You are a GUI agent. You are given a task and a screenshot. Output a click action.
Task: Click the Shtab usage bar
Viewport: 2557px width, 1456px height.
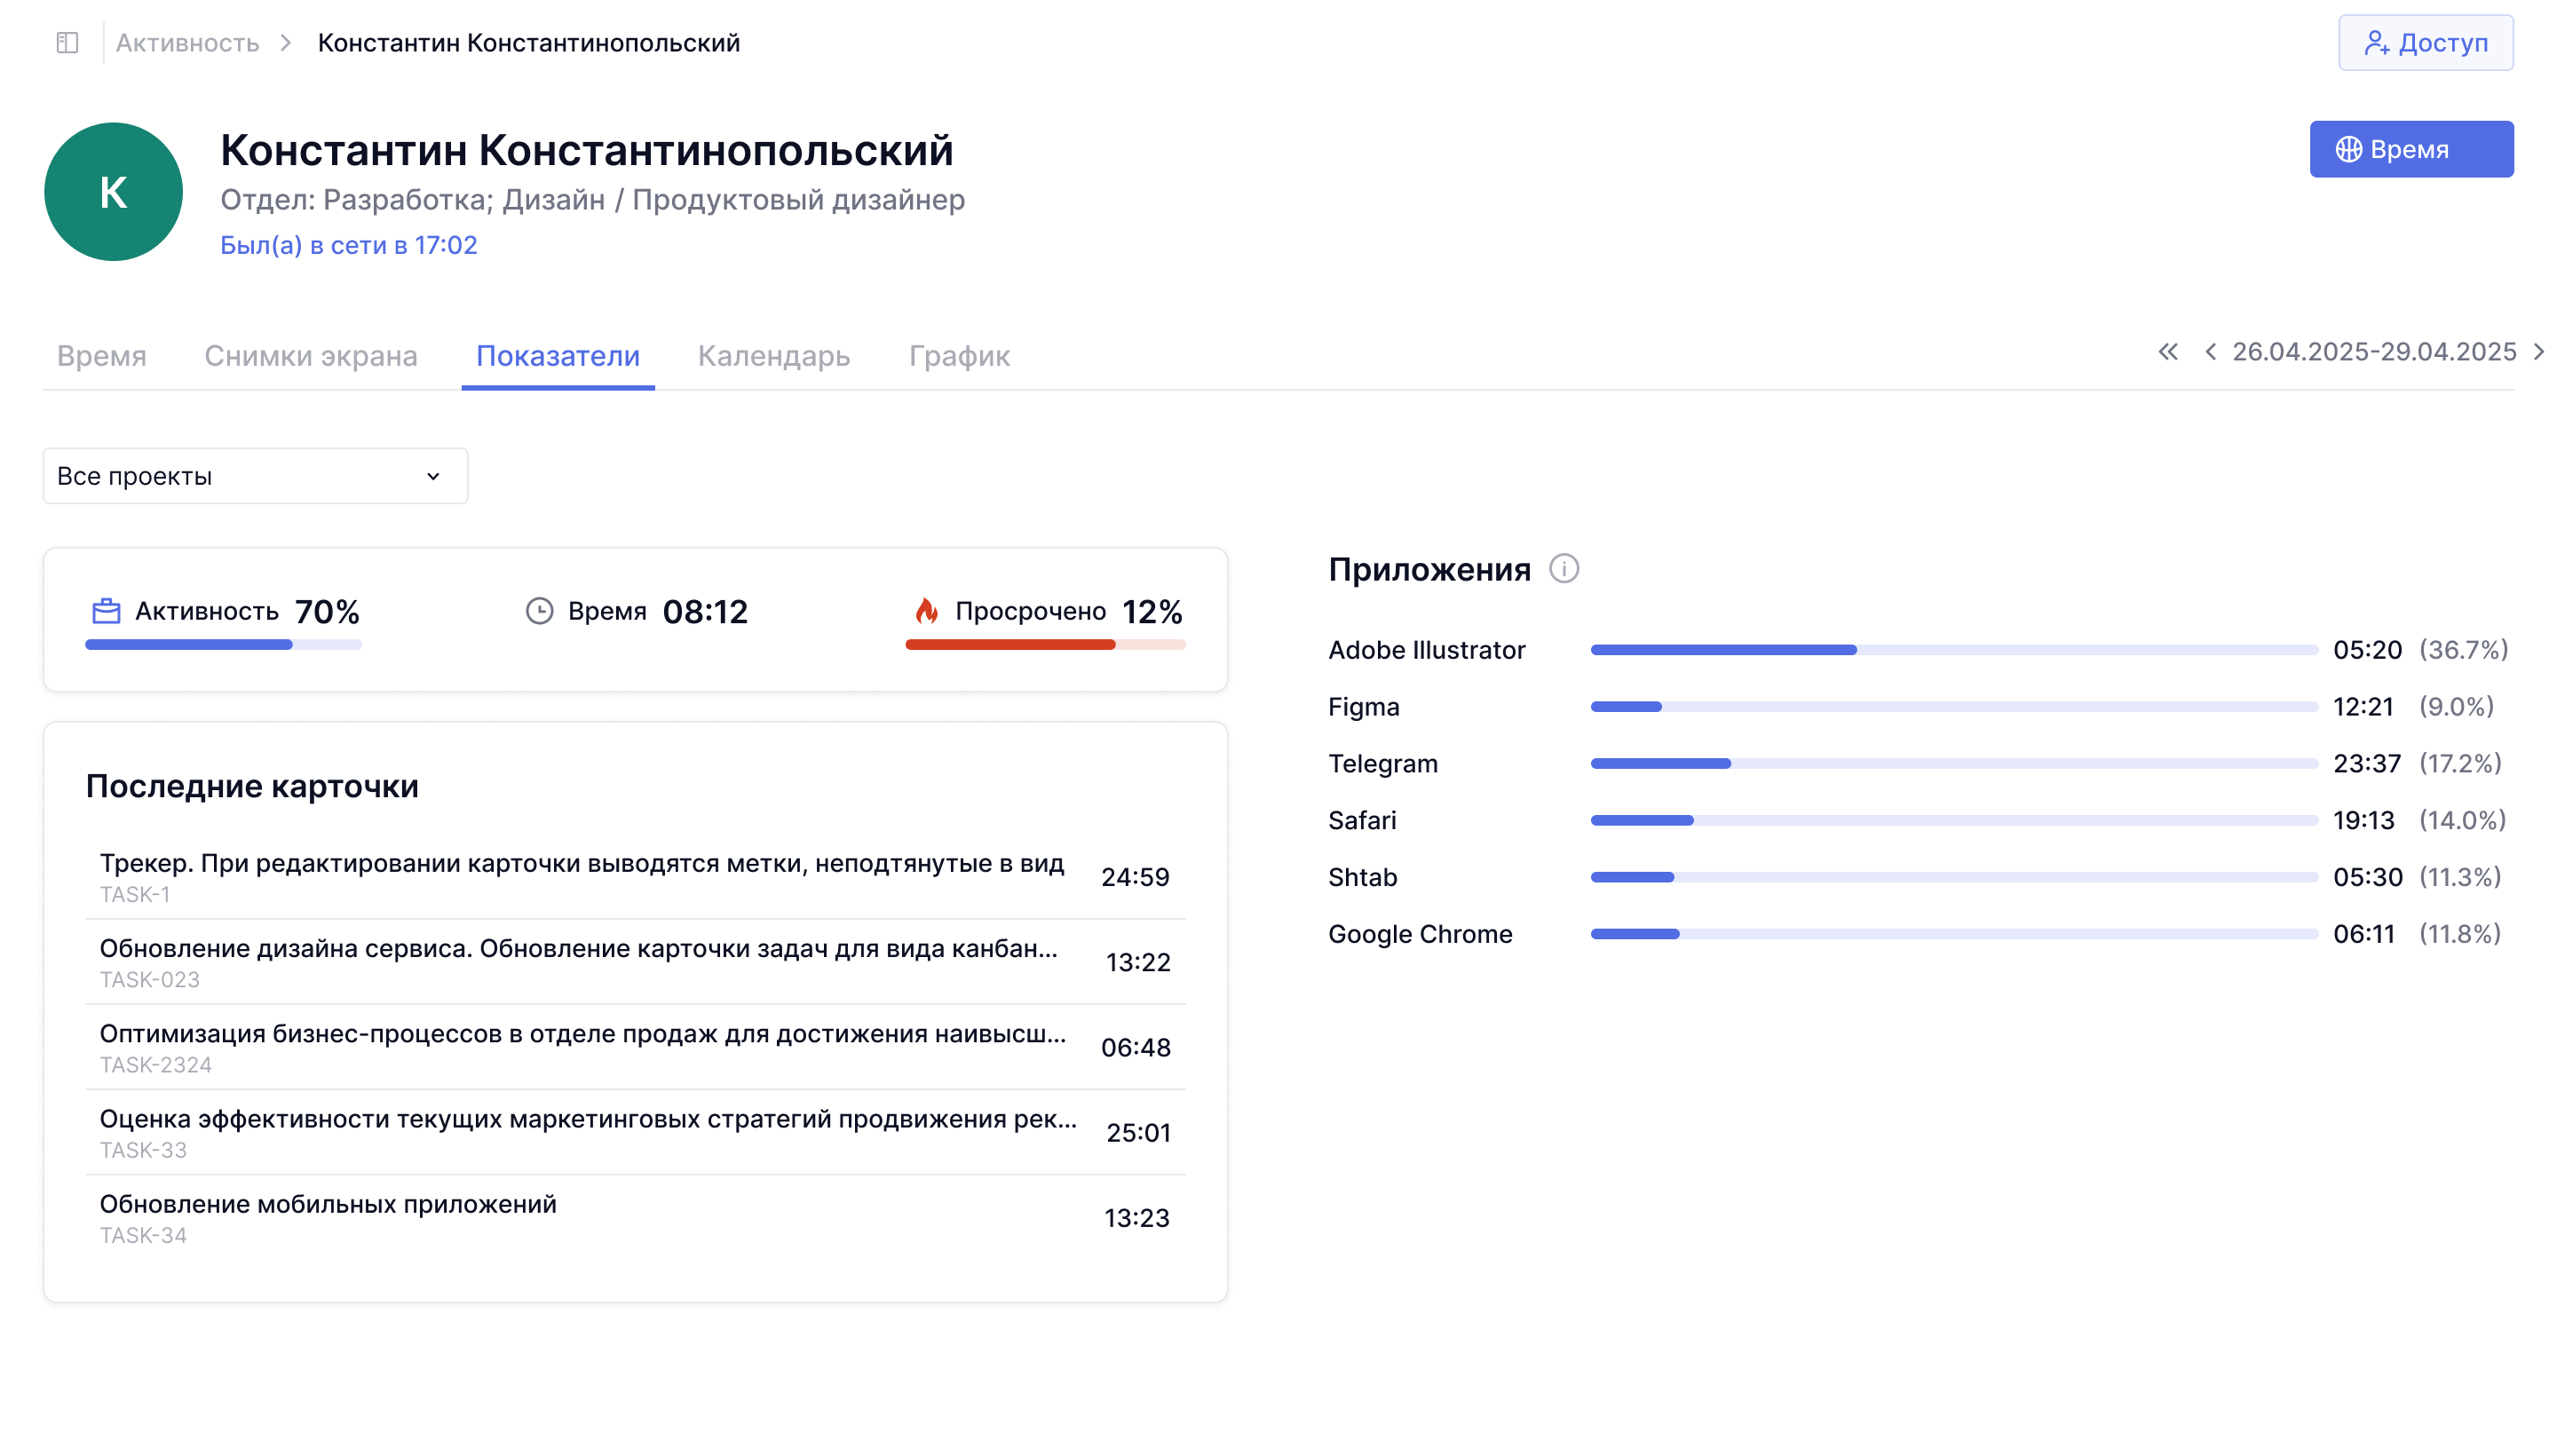1954,877
